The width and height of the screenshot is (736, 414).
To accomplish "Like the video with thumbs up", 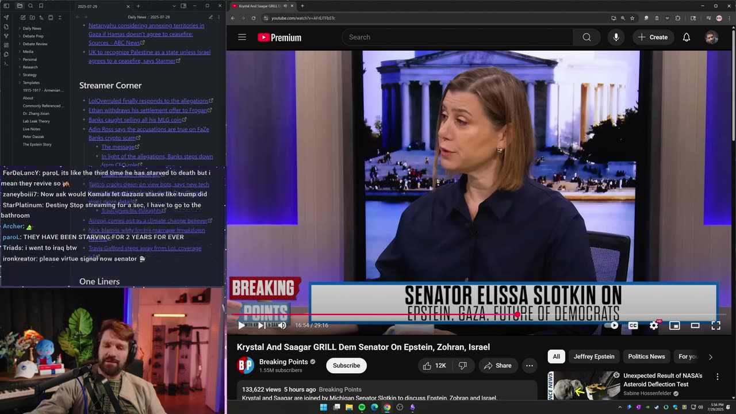I will click(434, 366).
